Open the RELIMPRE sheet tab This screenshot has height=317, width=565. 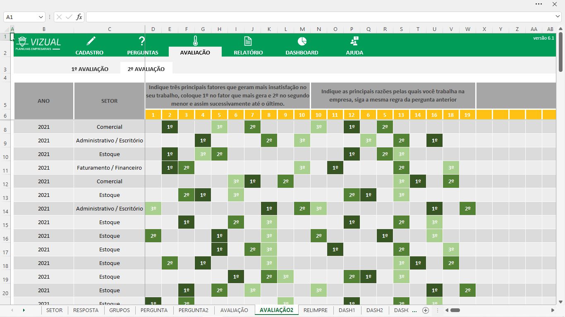316,310
